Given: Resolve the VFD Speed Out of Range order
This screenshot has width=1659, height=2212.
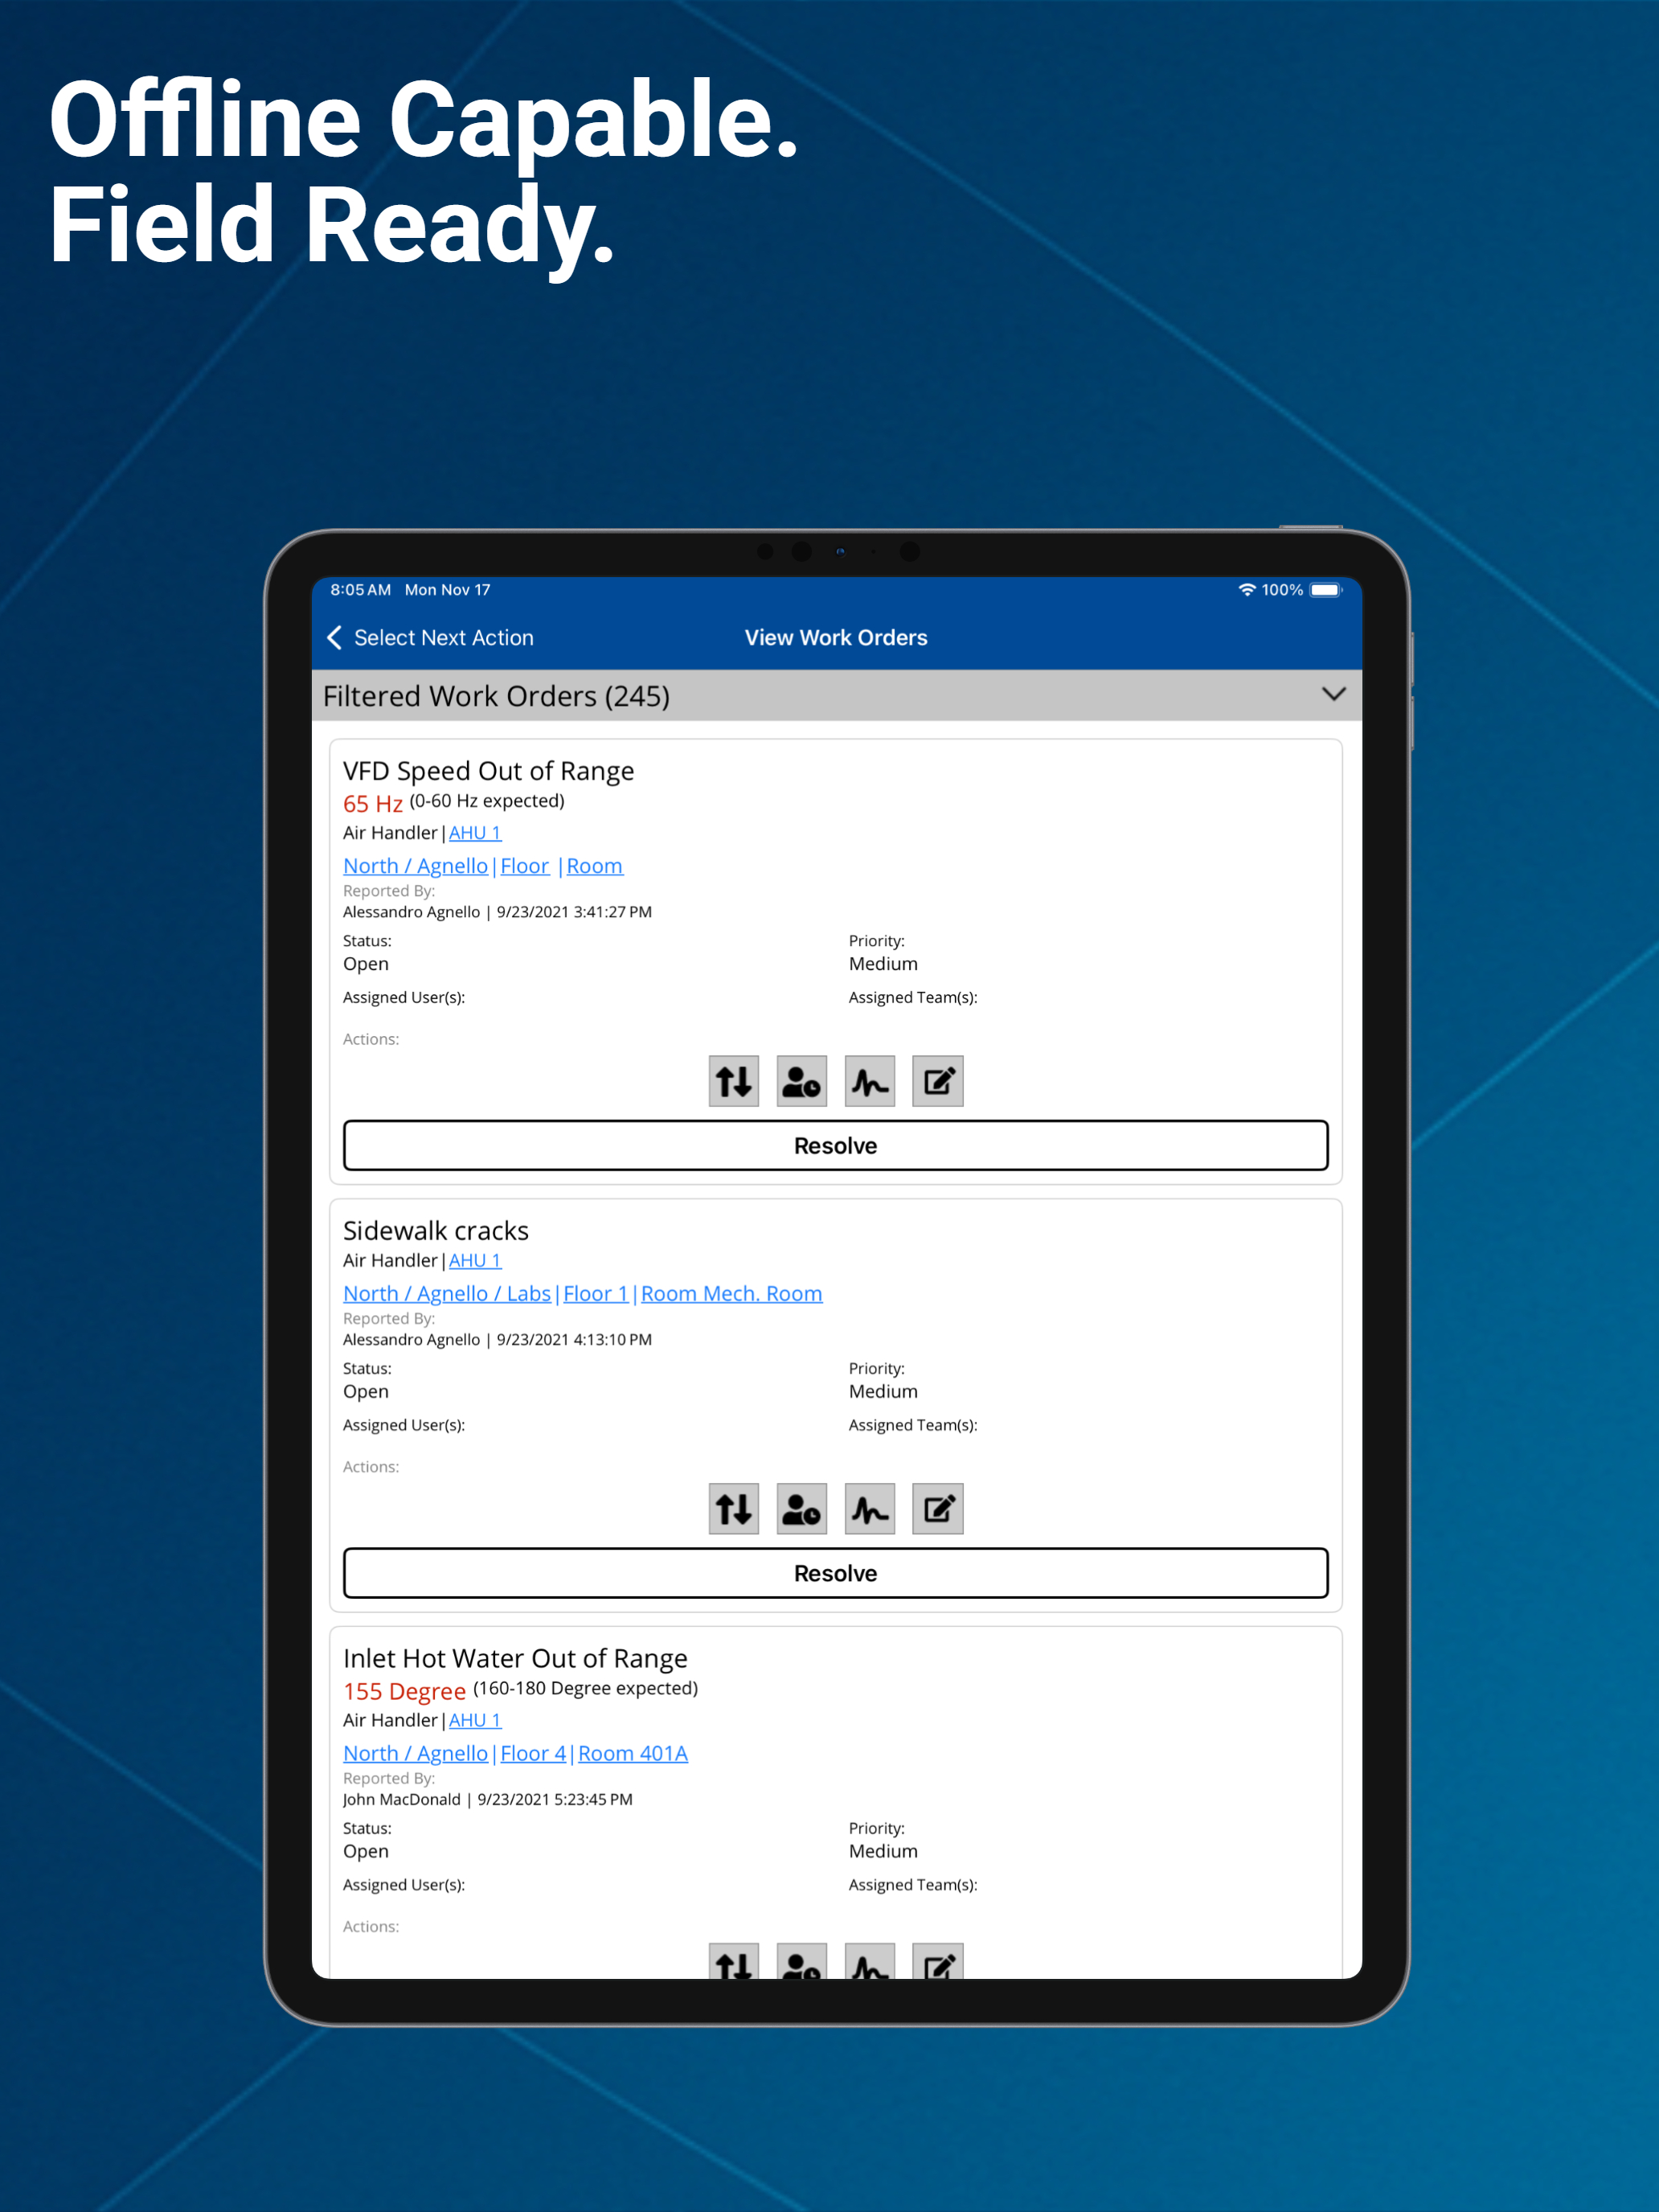Looking at the screenshot, I should [x=836, y=1146].
